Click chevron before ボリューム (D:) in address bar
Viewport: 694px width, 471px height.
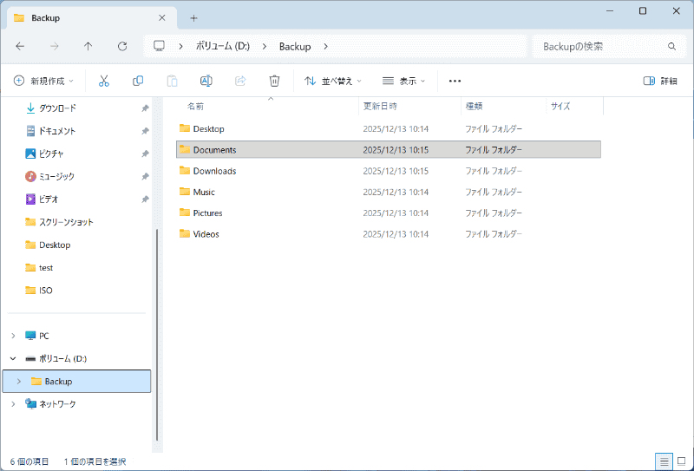coord(180,47)
